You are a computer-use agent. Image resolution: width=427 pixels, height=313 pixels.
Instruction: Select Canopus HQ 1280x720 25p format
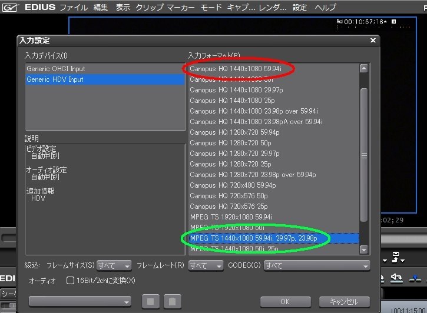(x=274, y=164)
